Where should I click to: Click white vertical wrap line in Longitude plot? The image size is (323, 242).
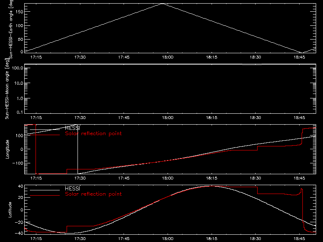(78, 149)
